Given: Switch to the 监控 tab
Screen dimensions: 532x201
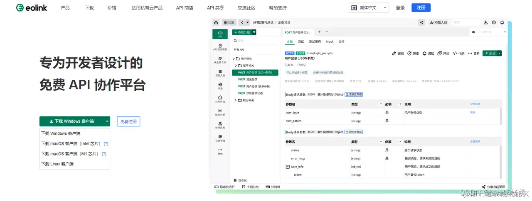Looking at the screenshot, I should coord(341,41).
